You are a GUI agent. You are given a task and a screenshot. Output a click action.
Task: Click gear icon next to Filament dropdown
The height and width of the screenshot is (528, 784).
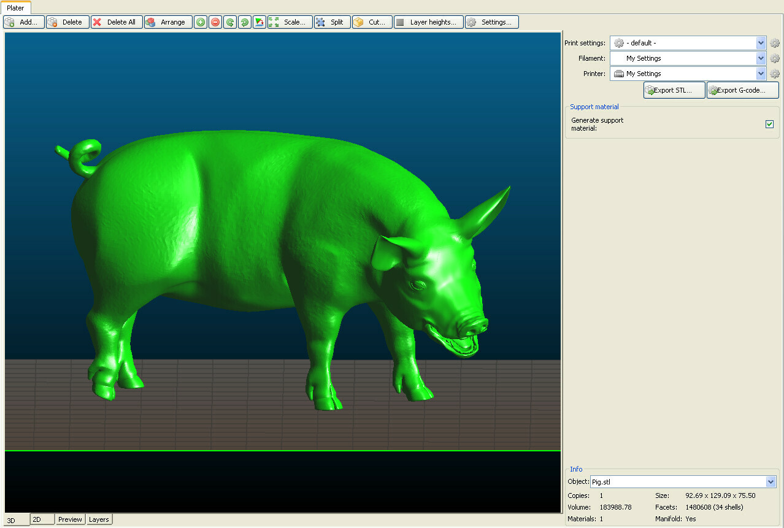coord(775,58)
